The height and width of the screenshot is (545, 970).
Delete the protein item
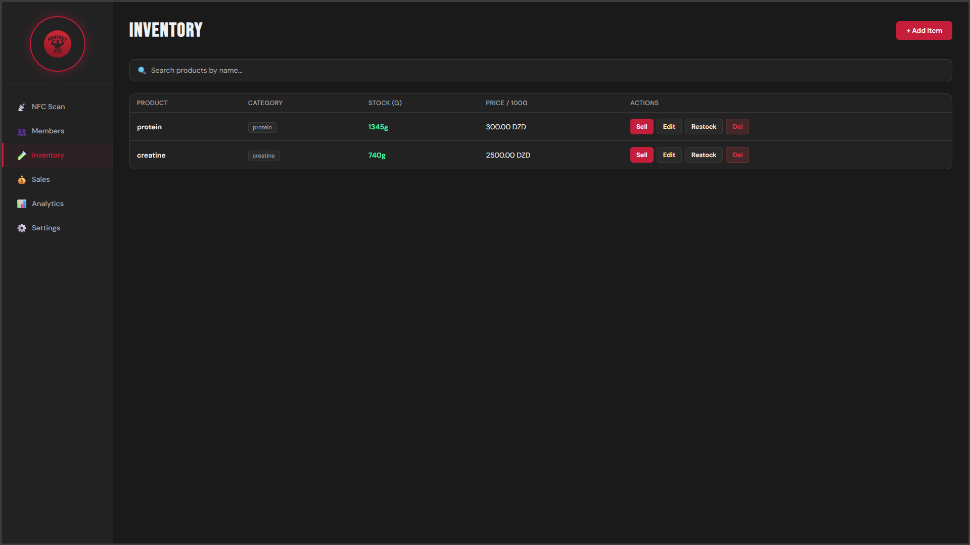coord(737,127)
